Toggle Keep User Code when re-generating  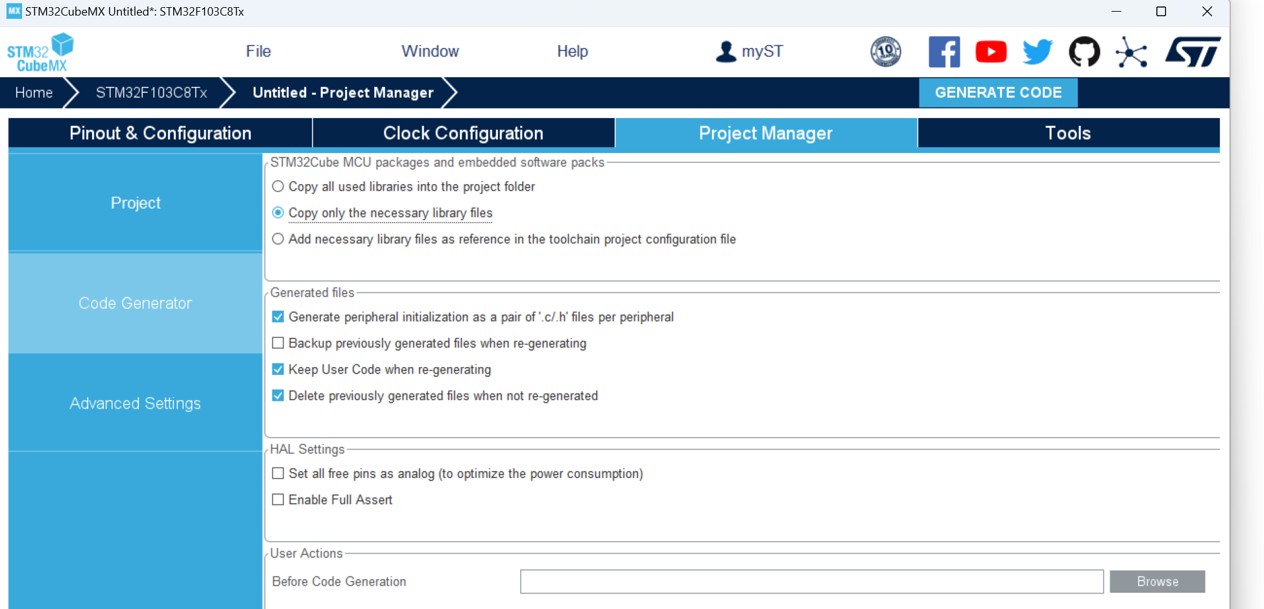[278, 370]
